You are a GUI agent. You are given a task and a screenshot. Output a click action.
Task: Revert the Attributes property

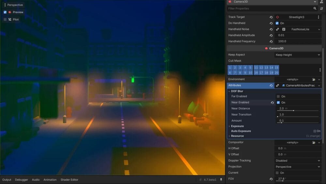271,85
